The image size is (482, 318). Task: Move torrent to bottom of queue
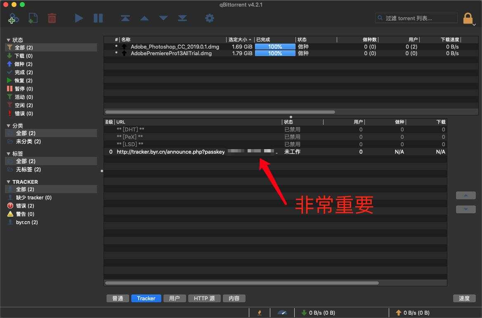click(x=182, y=18)
